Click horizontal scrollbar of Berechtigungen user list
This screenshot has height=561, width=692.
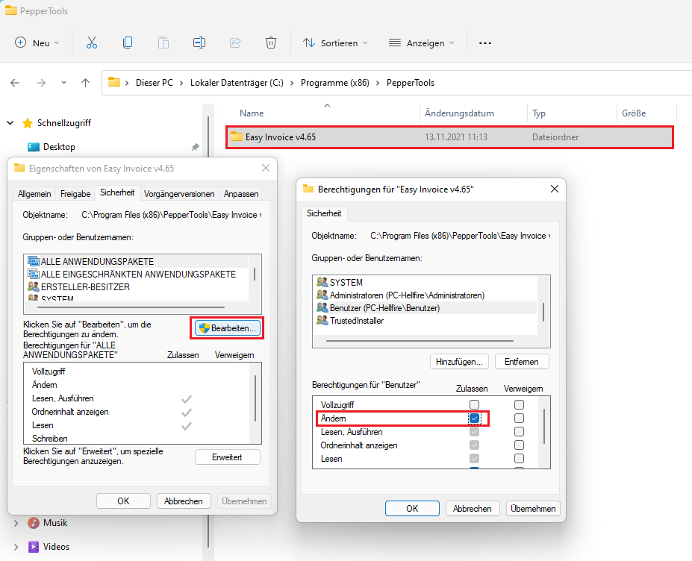pos(420,341)
